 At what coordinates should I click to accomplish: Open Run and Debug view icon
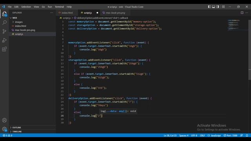click(4, 40)
